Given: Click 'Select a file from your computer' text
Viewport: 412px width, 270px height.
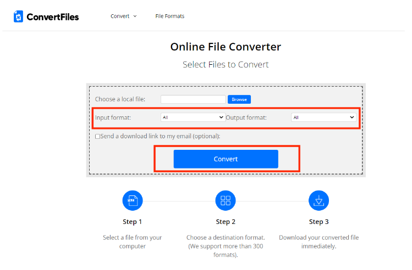Looking at the screenshot, I should pos(132,241).
